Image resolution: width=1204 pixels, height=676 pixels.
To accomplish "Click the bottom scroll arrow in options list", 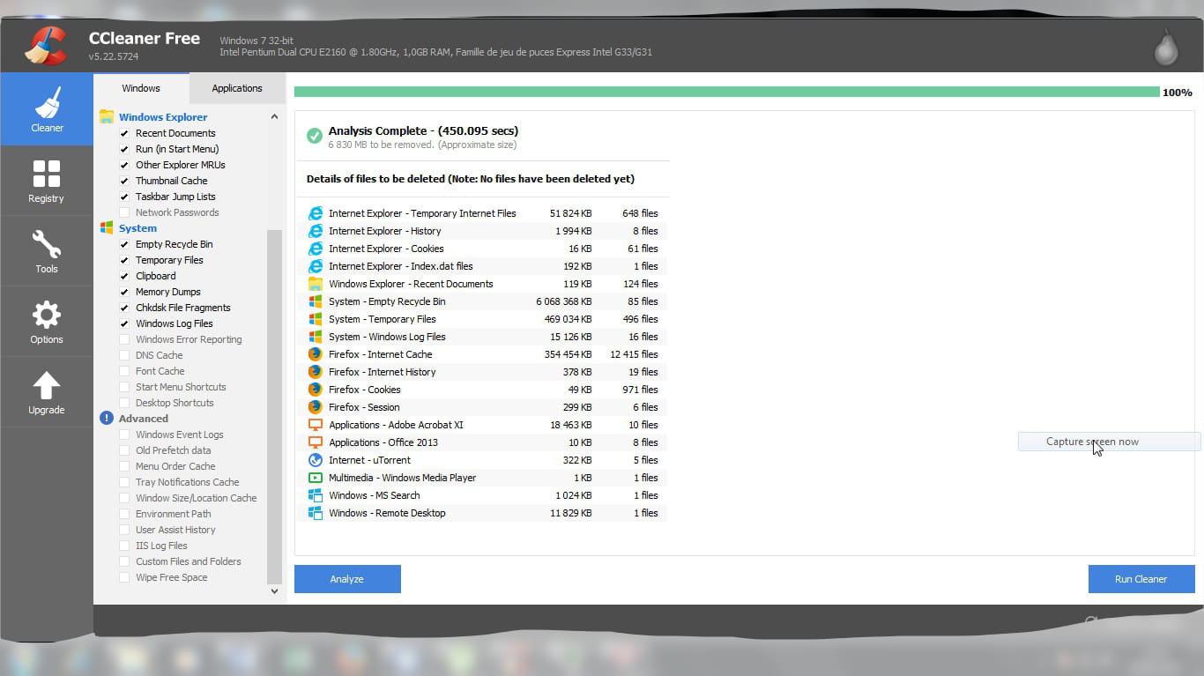I will 274,591.
